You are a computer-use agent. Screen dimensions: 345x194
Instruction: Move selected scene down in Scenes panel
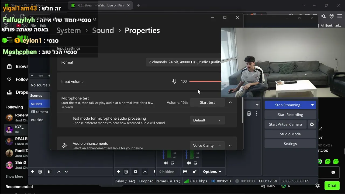(x=66, y=172)
